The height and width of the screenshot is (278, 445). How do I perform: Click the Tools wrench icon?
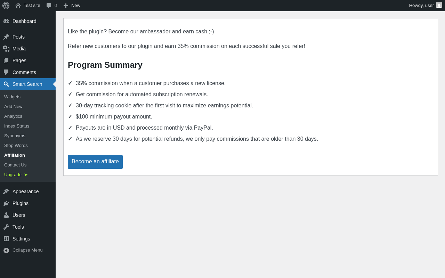tap(6, 227)
